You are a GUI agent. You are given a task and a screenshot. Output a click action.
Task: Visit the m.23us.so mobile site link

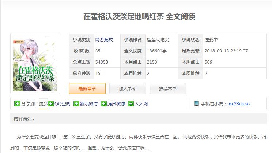pyautogui.click(x=239, y=104)
